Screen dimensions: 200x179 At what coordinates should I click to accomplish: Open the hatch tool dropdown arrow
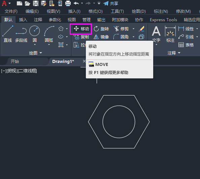tap(67, 45)
